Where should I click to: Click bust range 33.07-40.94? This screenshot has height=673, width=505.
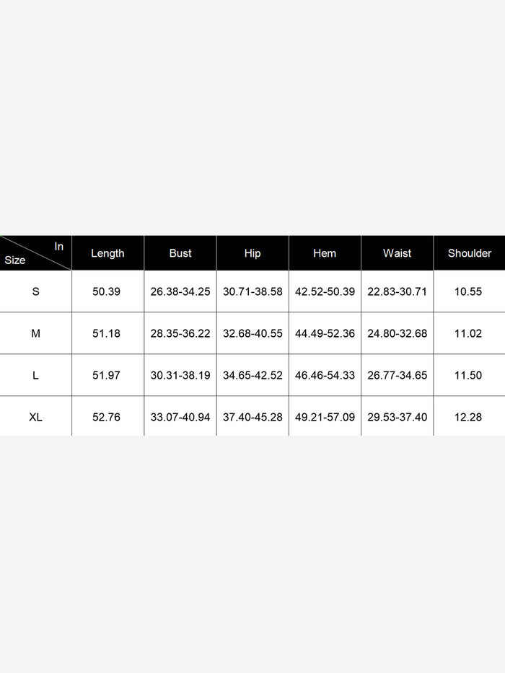180,417
